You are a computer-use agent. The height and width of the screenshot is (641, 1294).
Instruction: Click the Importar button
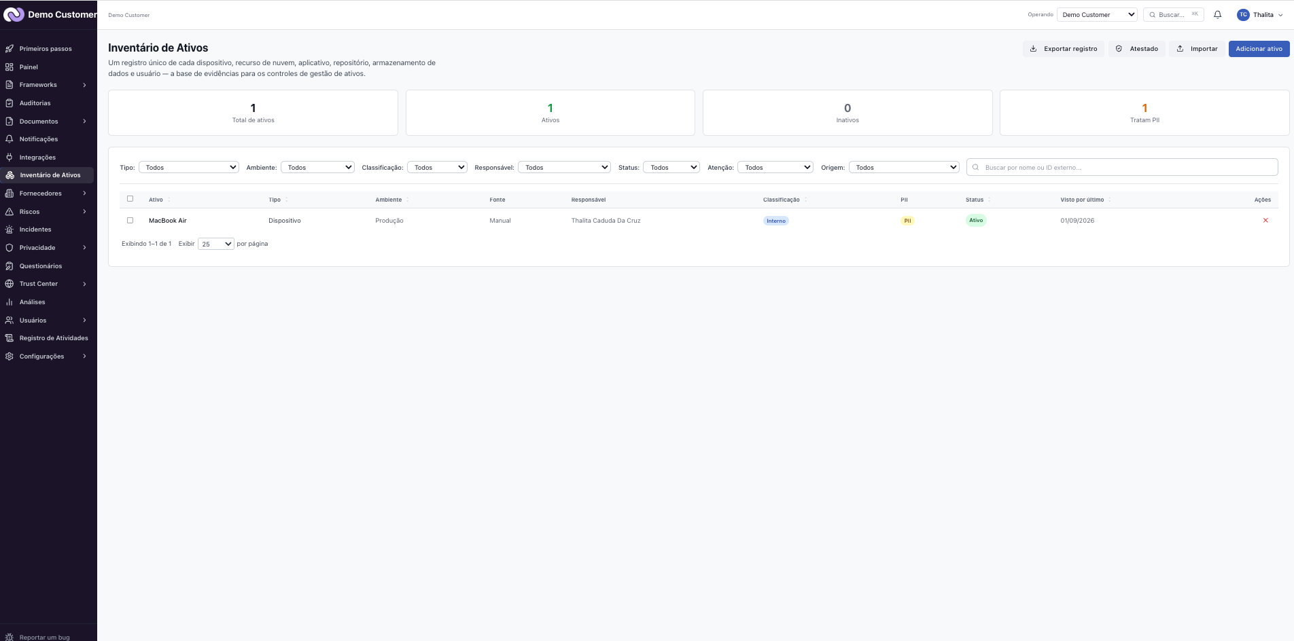coord(1197,49)
